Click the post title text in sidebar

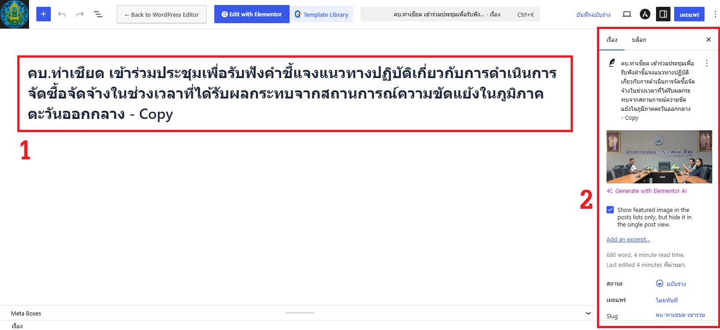point(658,90)
